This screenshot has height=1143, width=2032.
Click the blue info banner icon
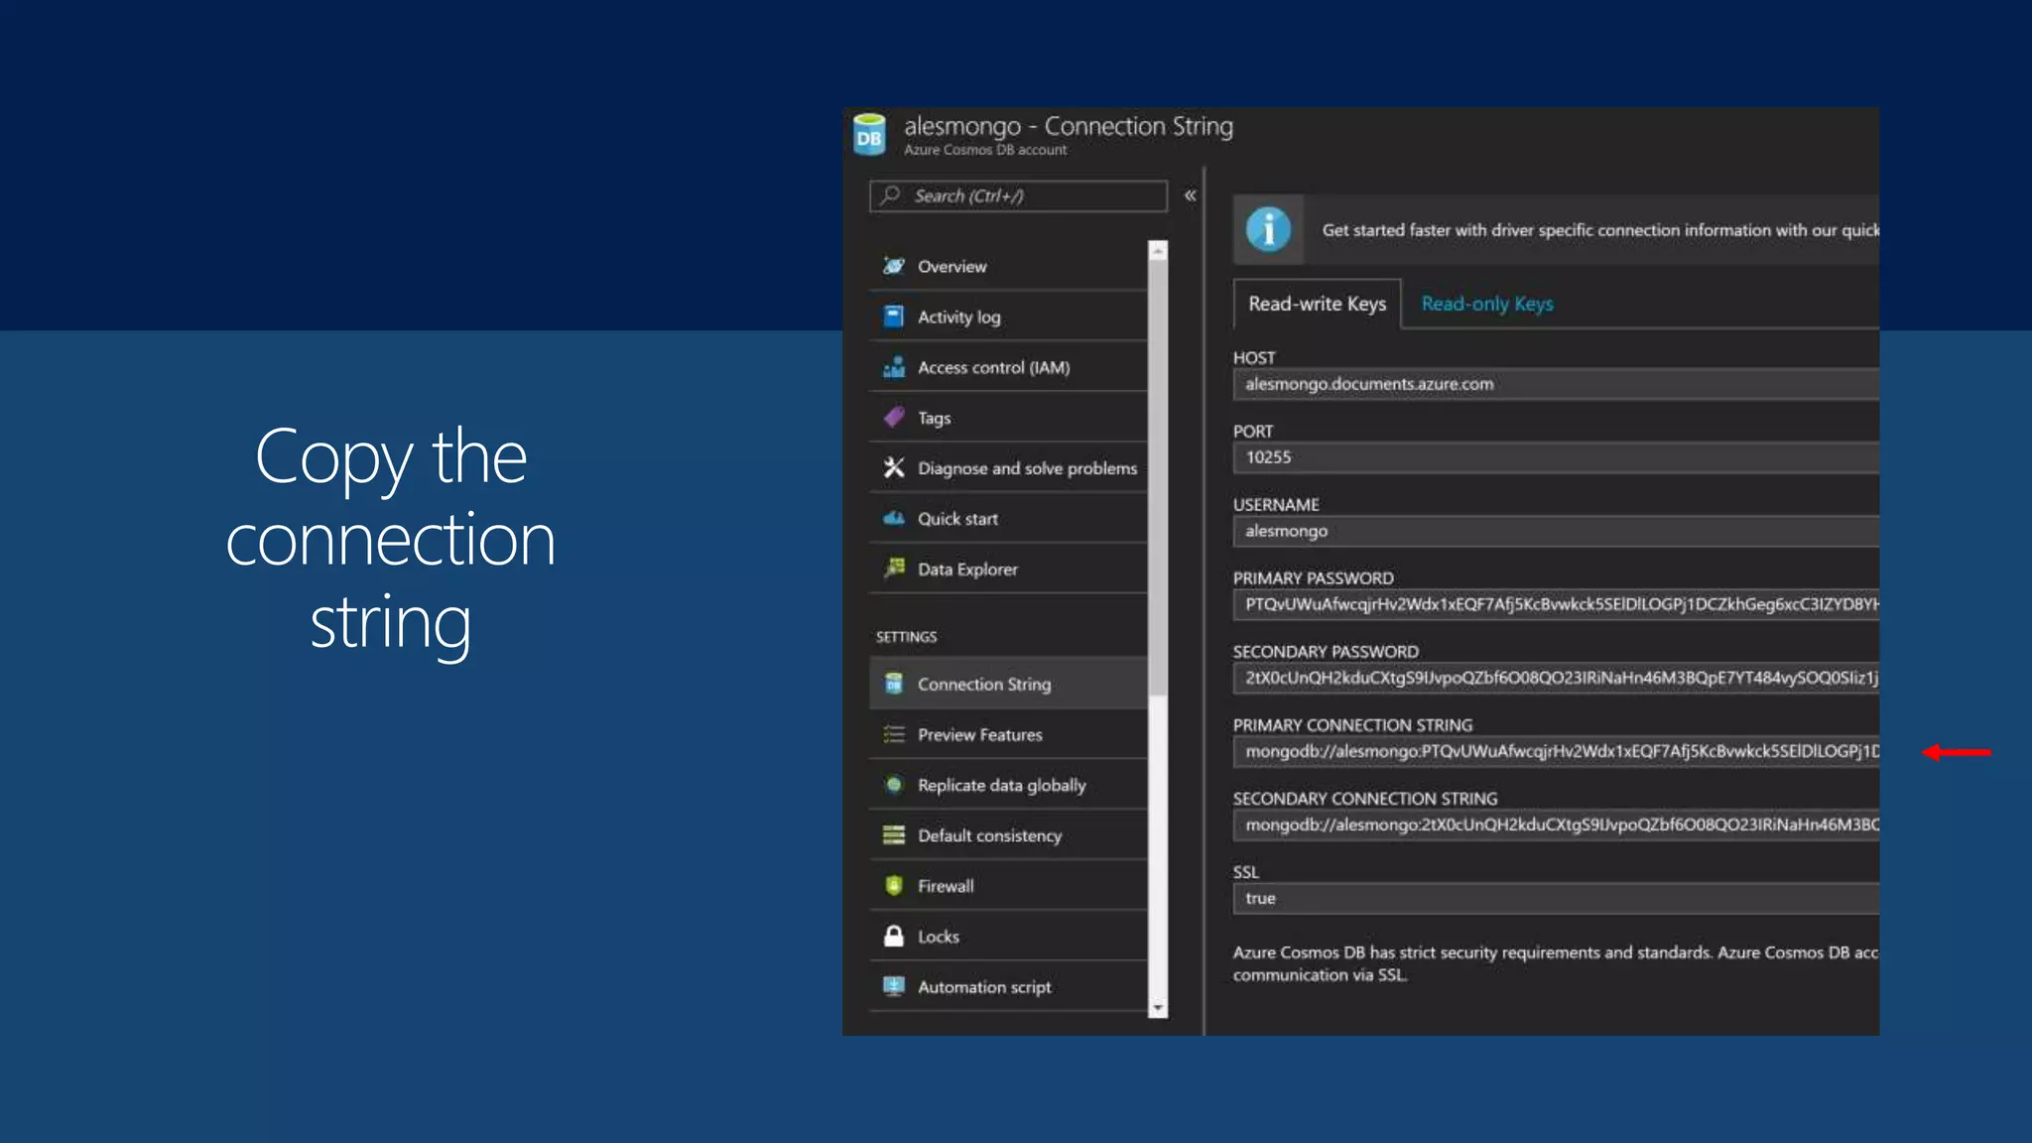[1267, 229]
